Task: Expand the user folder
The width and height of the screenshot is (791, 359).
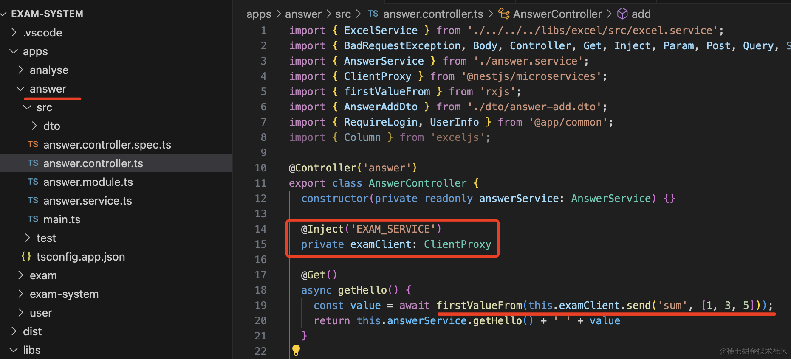Action: (20, 313)
